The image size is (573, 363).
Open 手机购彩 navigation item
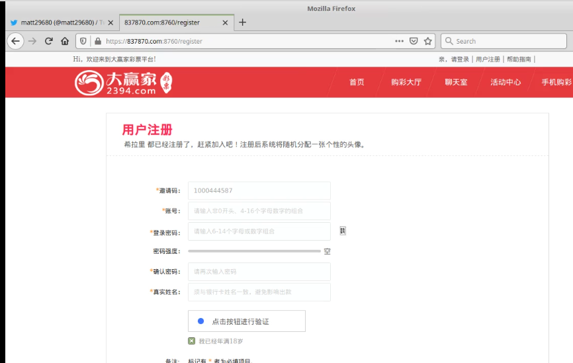pos(556,82)
